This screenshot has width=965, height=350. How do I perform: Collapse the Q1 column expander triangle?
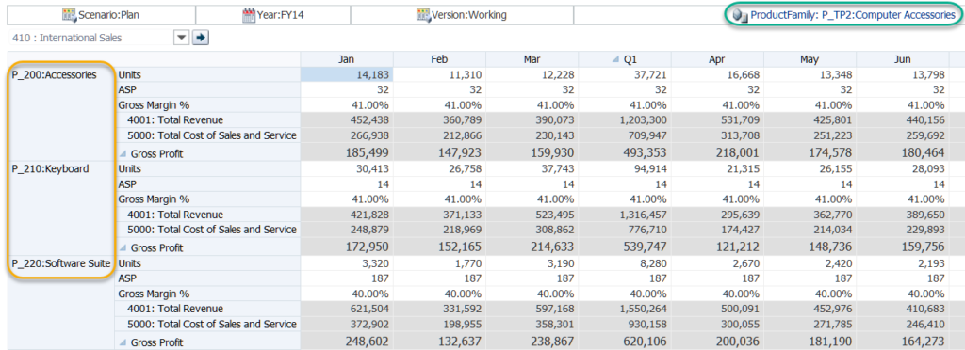point(615,59)
